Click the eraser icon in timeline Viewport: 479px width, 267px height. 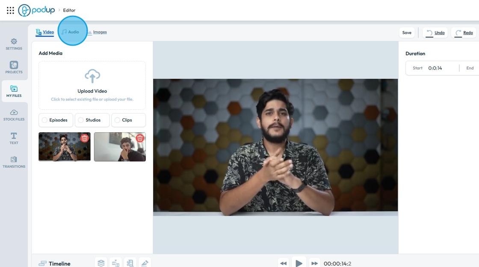coord(145,263)
